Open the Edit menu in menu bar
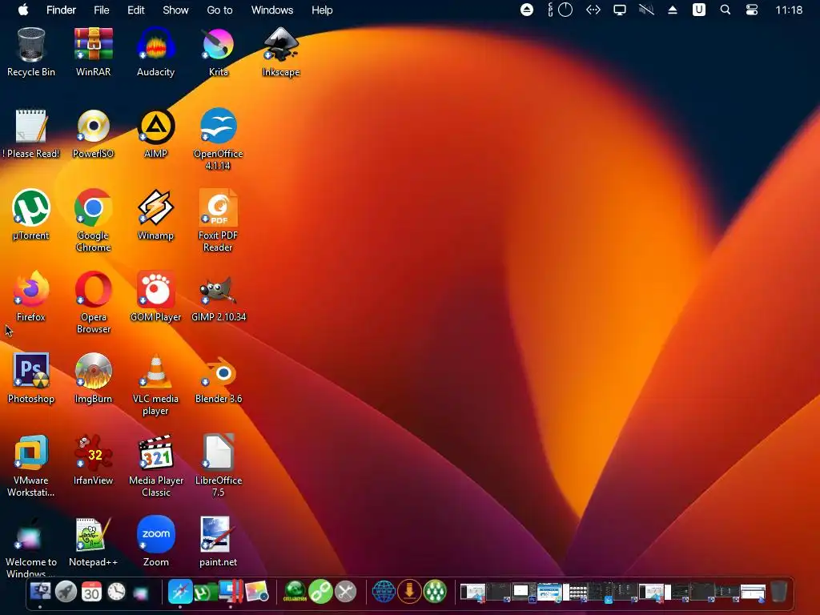 [136, 10]
